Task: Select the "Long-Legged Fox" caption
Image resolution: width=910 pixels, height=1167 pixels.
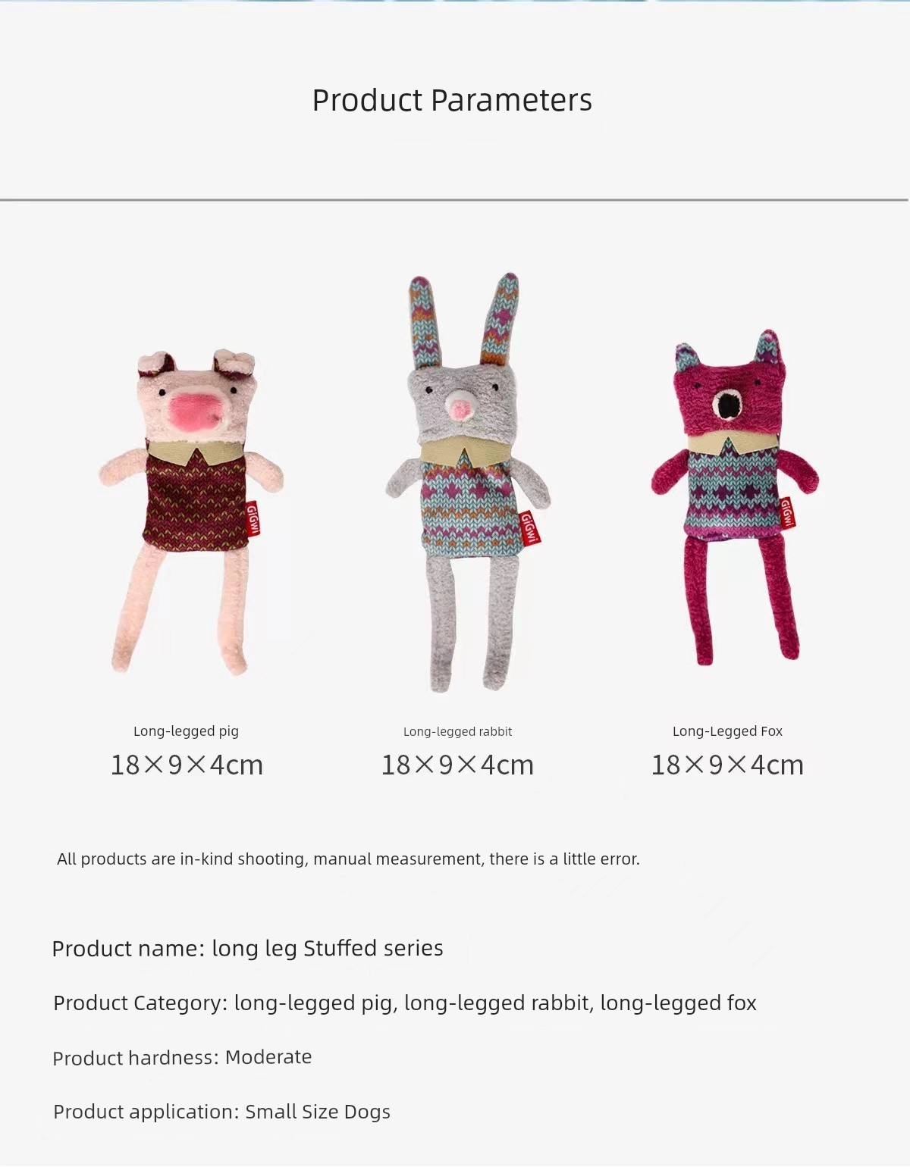Action: 727,731
